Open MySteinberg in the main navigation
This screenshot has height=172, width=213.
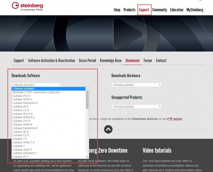(x=195, y=10)
